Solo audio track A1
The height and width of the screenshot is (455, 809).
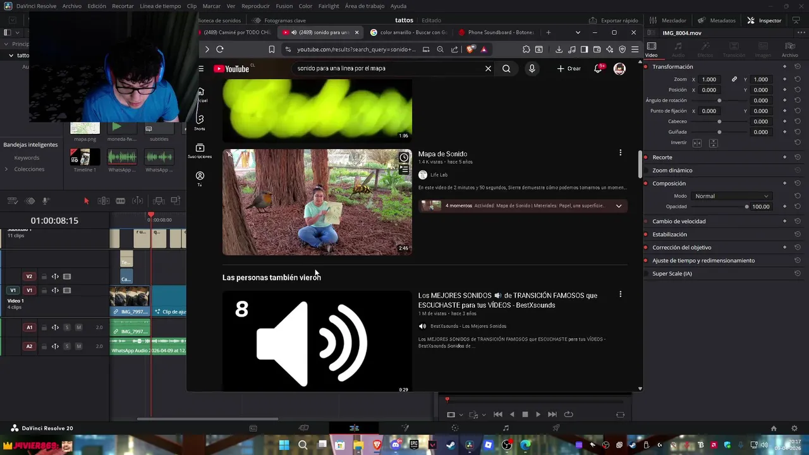(67, 327)
